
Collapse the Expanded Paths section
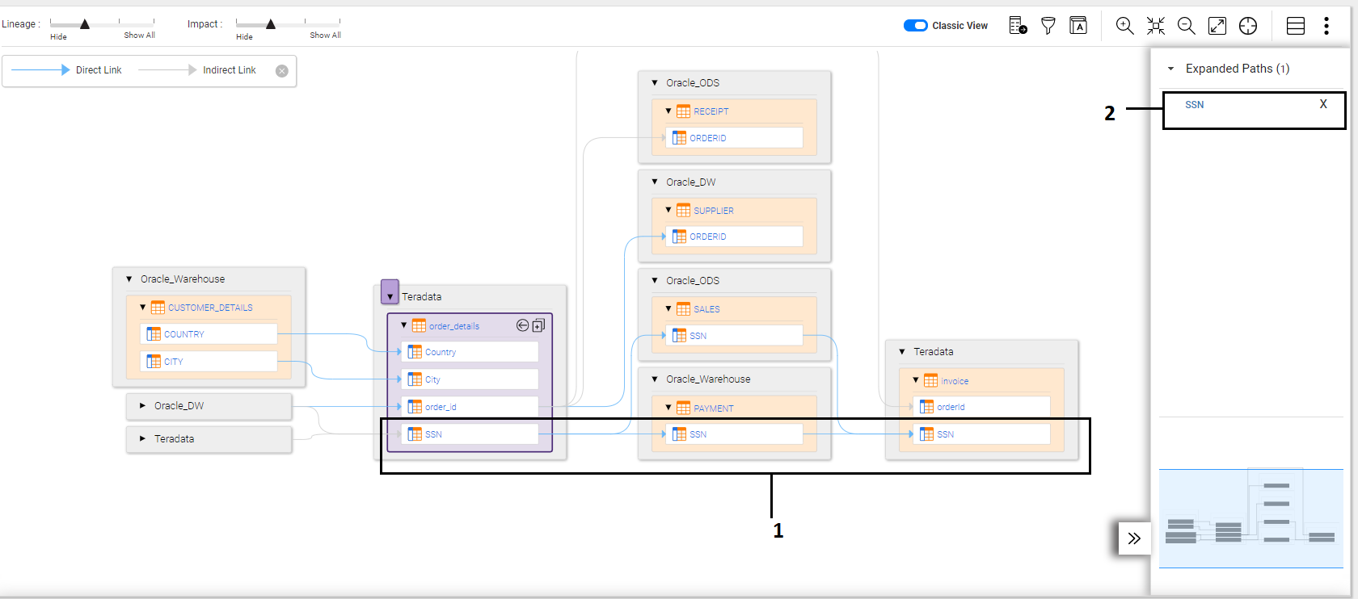tap(1170, 69)
